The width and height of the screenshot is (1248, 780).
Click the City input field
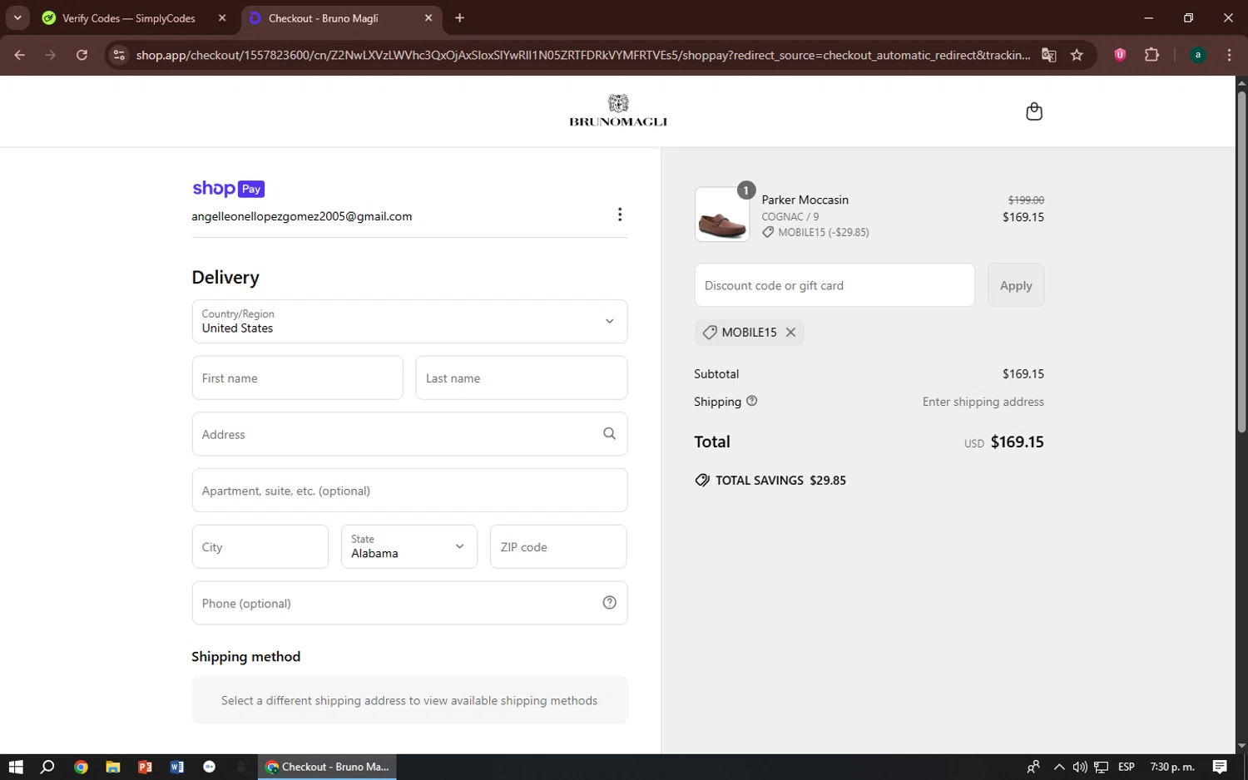click(260, 546)
